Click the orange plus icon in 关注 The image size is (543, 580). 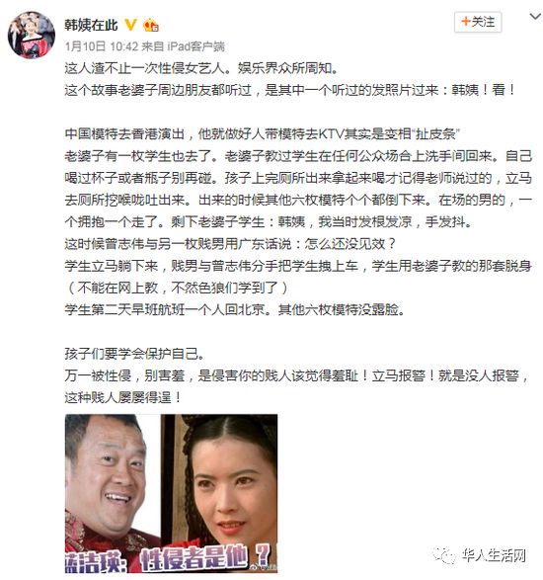465,22
